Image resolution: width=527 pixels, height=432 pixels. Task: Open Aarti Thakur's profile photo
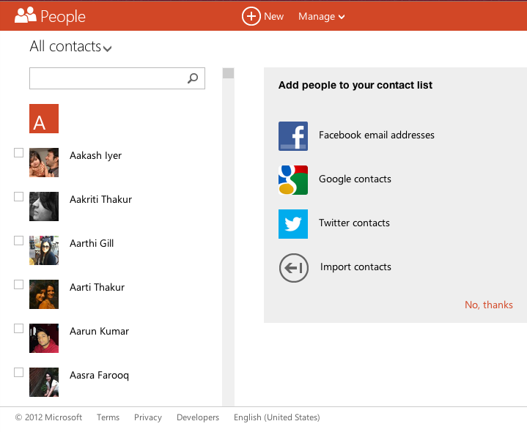pyautogui.click(x=44, y=294)
